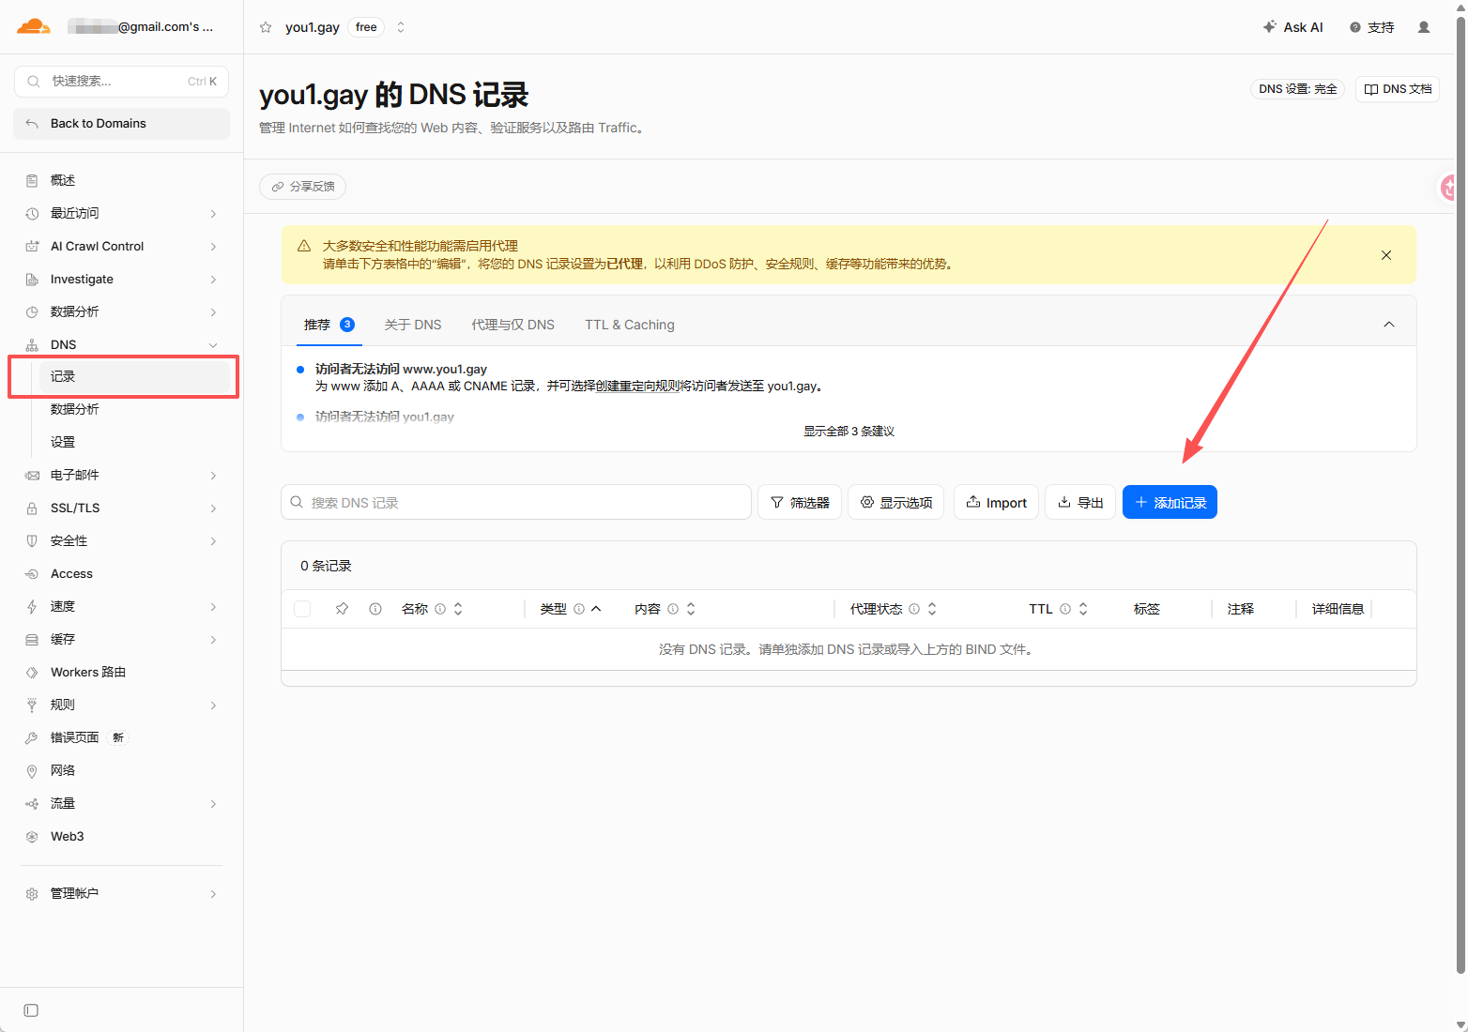Open Workers 路由 in sidebar
The width and height of the screenshot is (1468, 1032).
point(121,672)
